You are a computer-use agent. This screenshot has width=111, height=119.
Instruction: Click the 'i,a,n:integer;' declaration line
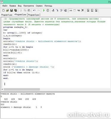13,36
